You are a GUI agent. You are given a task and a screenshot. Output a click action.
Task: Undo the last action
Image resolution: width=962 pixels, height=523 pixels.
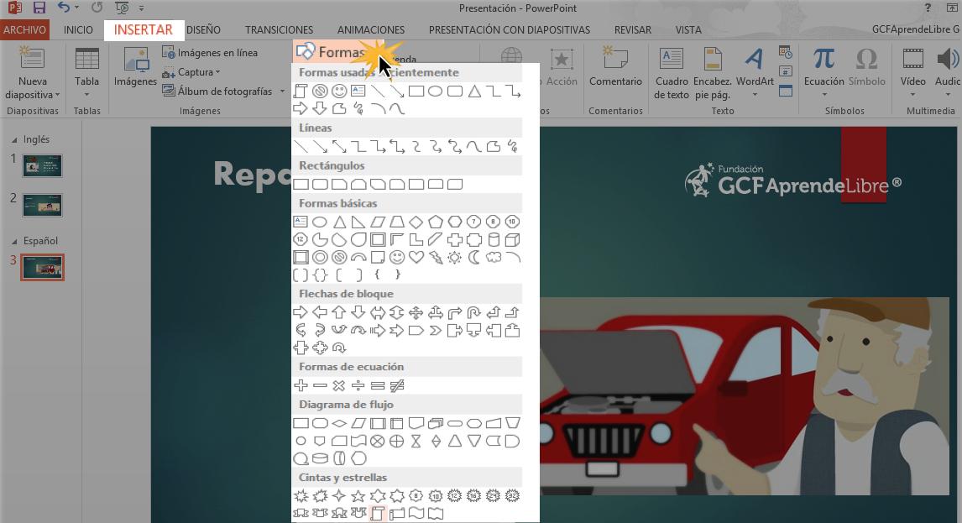coord(63,8)
